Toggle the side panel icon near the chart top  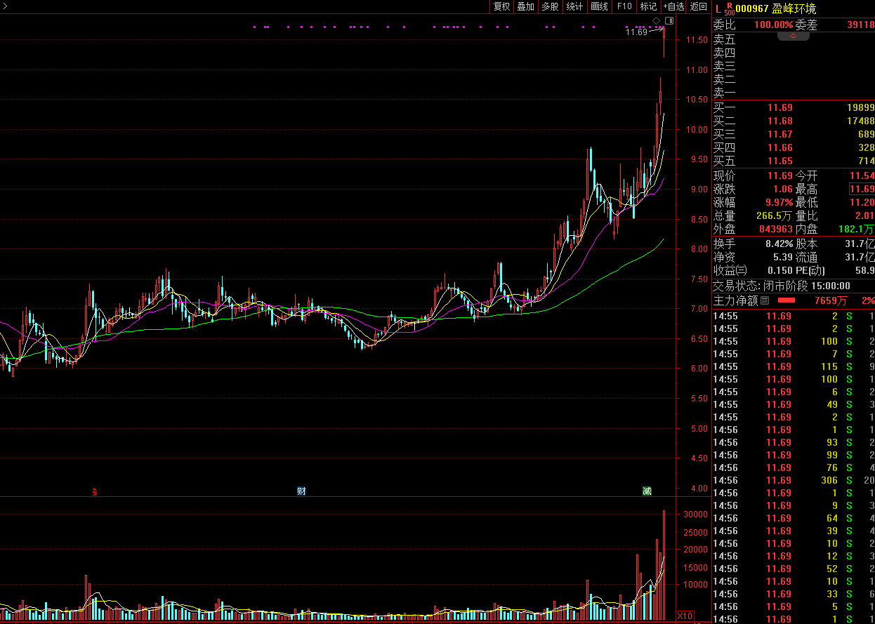point(668,20)
